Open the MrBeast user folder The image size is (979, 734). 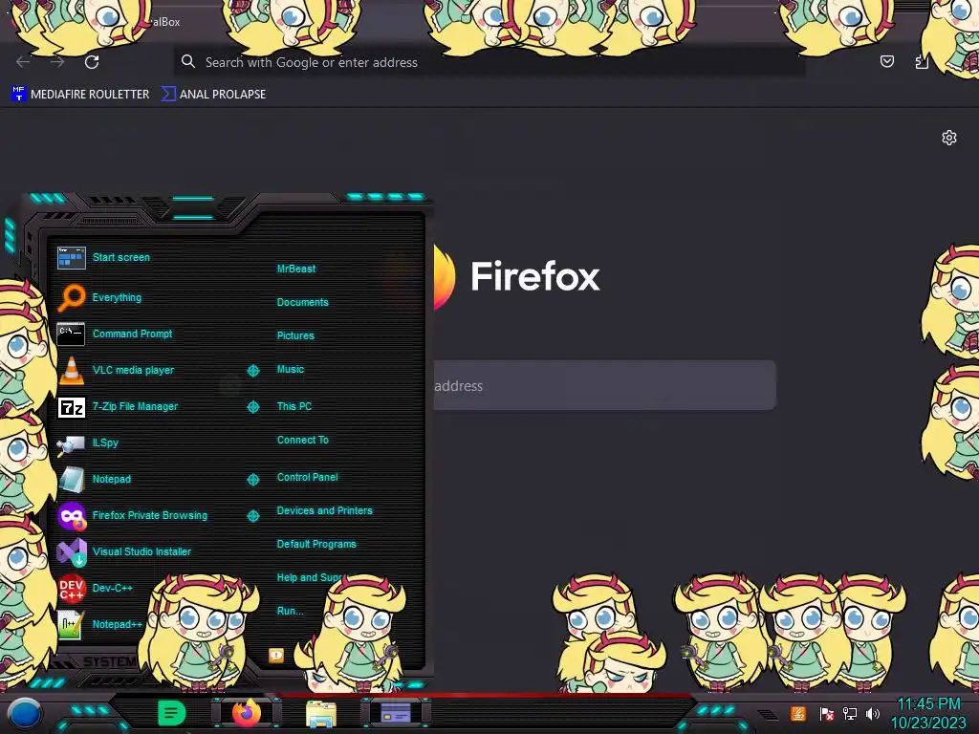(x=296, y=269)
